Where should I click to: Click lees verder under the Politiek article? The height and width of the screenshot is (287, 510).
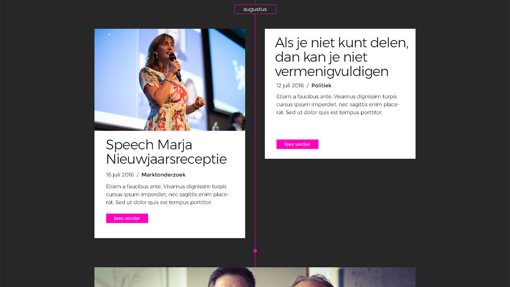pos(297,144)
